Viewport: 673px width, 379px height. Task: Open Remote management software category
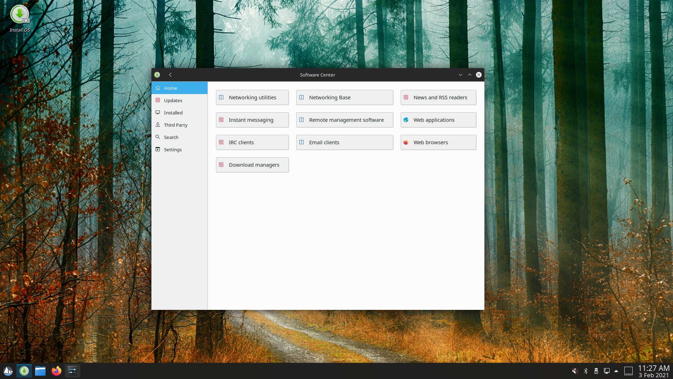tap(345, 120)
